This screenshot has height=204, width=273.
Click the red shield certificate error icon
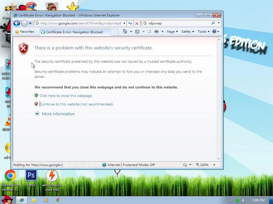(x=23, y=48)
